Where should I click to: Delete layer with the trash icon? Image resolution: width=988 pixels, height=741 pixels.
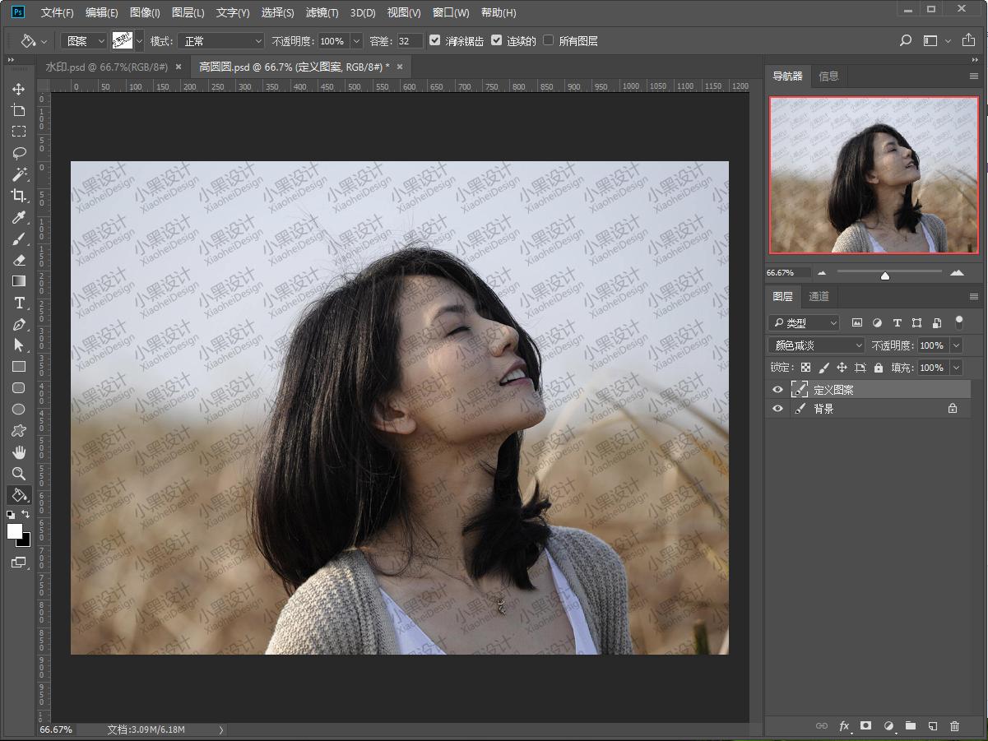[954, 726]
